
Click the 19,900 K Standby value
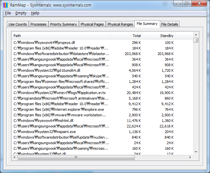[167, 93]
